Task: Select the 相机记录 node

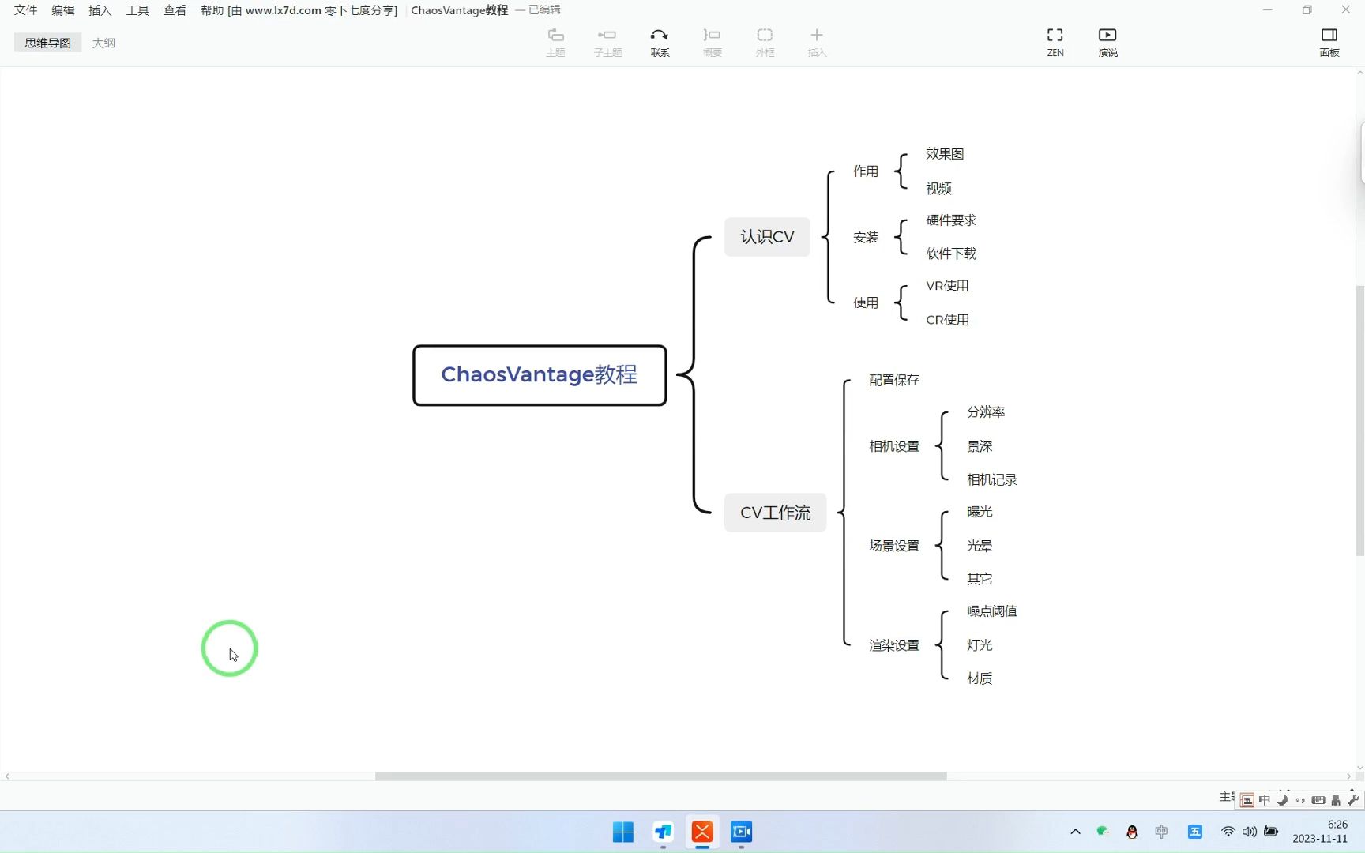Action: click(992, 479)
